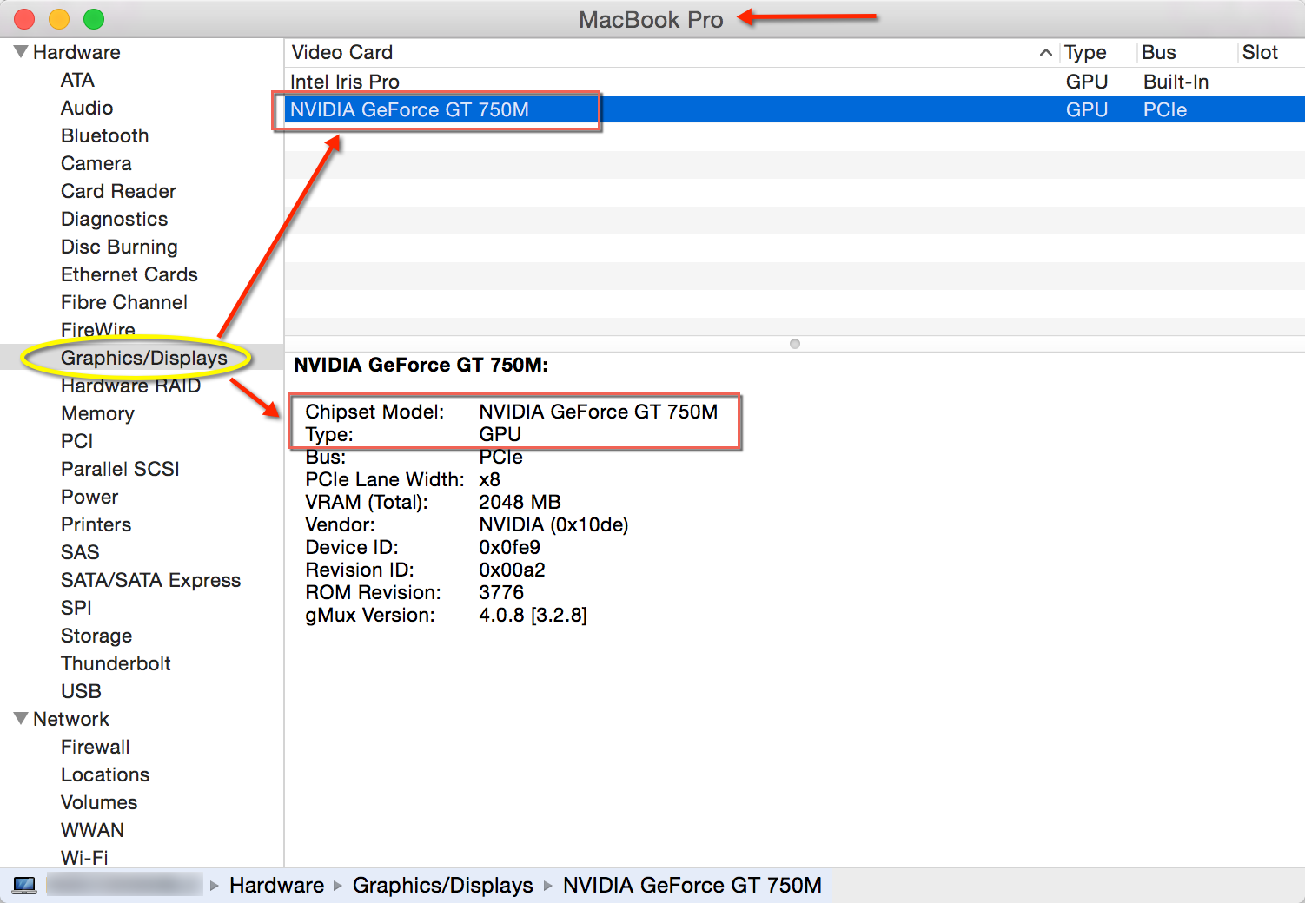Click the gMux Version value
1305x903 pixels.
click(x=533, y=615)
